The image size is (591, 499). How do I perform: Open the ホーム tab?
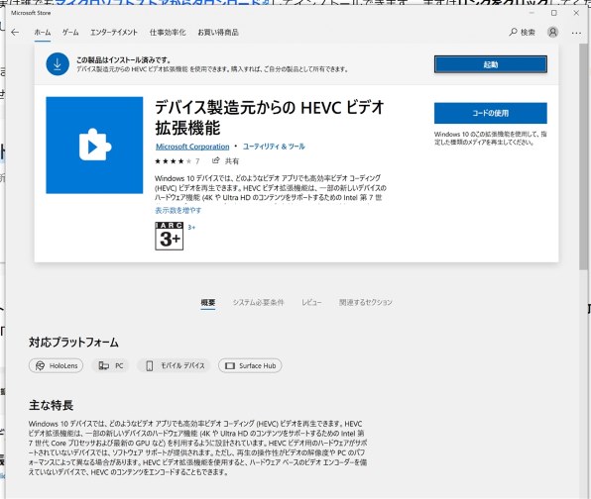coord(43,33)
